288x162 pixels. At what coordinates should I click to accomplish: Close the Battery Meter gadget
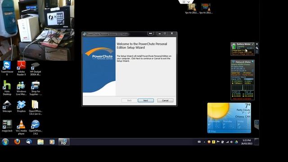(x=257, y=44)
